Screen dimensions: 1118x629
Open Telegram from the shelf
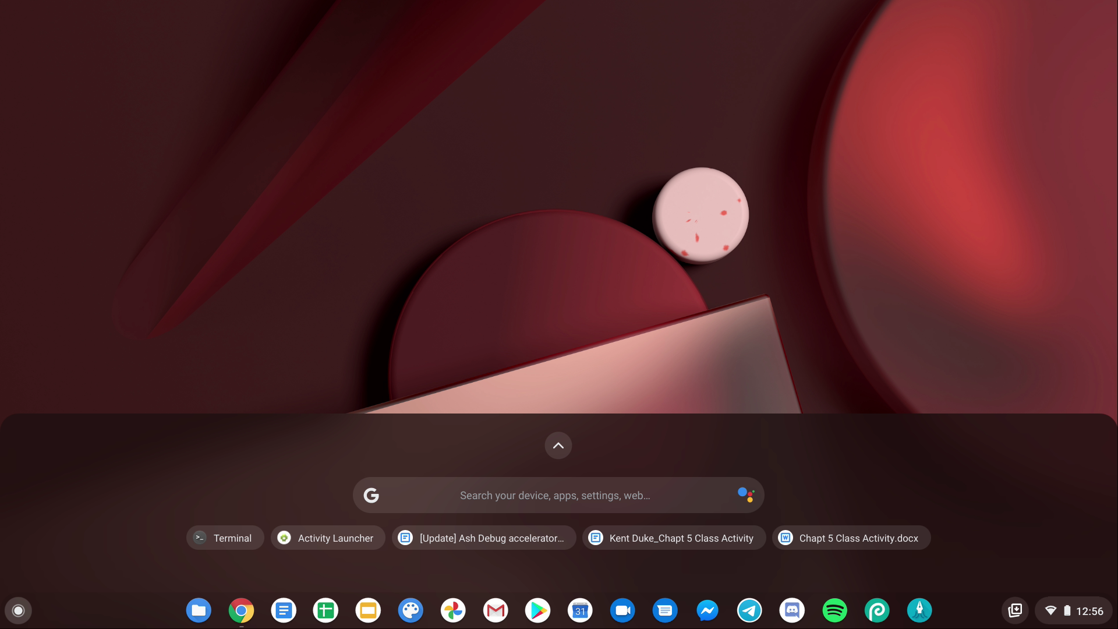click(x=749, y=610)
